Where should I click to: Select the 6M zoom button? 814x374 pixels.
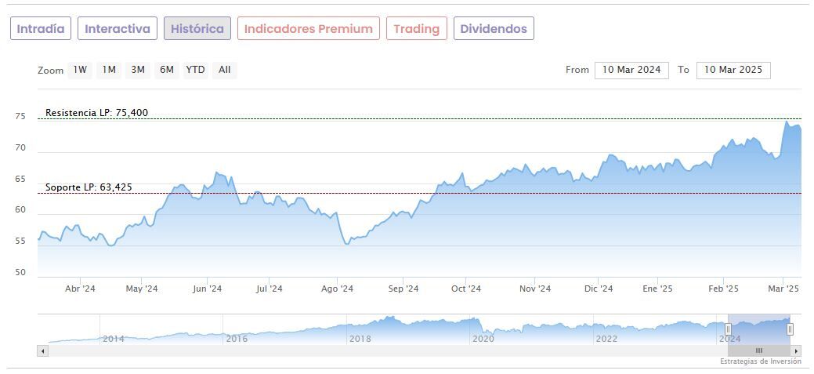pos(166,70)
